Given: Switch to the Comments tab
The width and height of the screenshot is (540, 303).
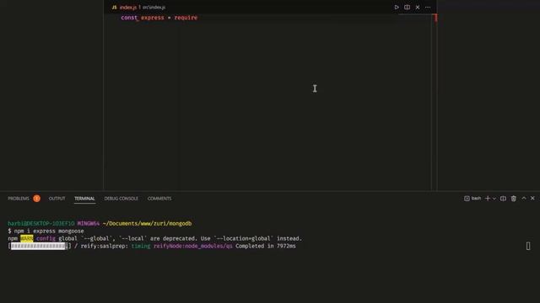Looking at the screenshot, I should pyautogui.click(x=159, y=199).
